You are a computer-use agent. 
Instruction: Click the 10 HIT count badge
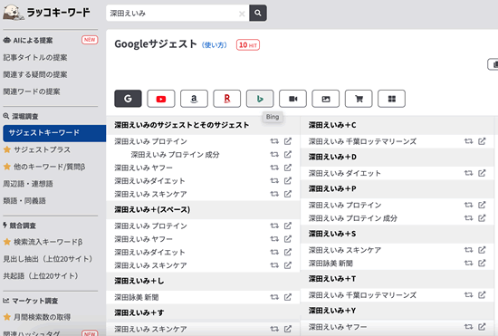point(248,45)
